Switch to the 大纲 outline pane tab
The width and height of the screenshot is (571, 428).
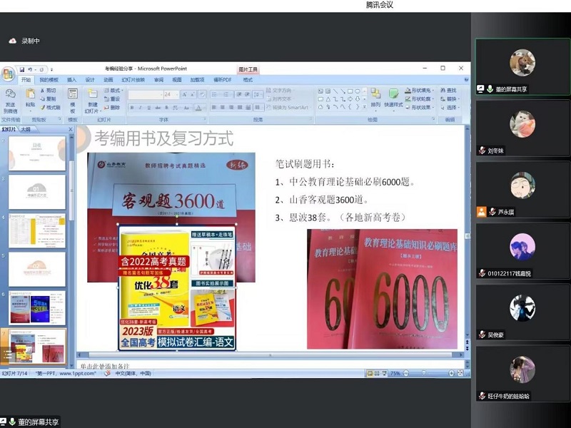pos(26,129)
